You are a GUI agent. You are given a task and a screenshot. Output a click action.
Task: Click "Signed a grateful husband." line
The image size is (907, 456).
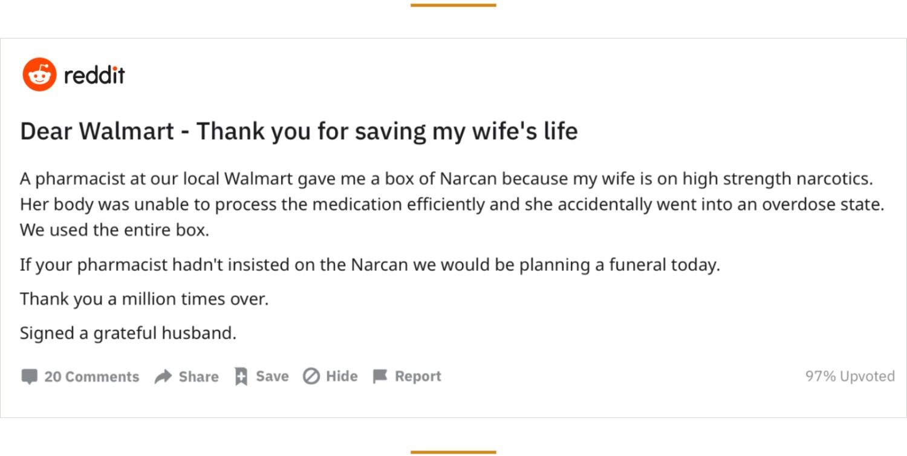[x=128, y=333]
